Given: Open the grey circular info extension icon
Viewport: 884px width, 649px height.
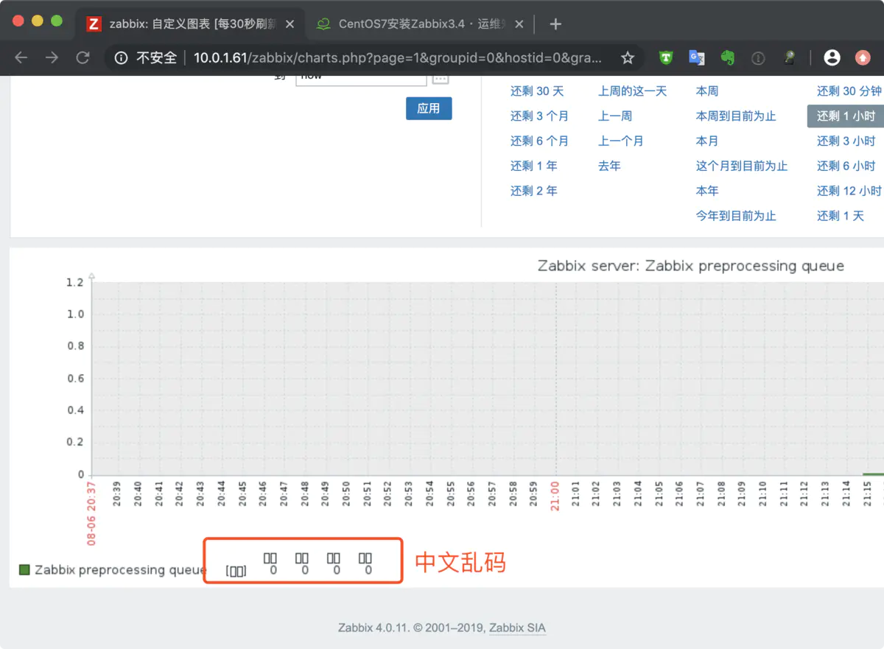Looking at the screenshot, I should pyautogui.click(x=758, y=57).
